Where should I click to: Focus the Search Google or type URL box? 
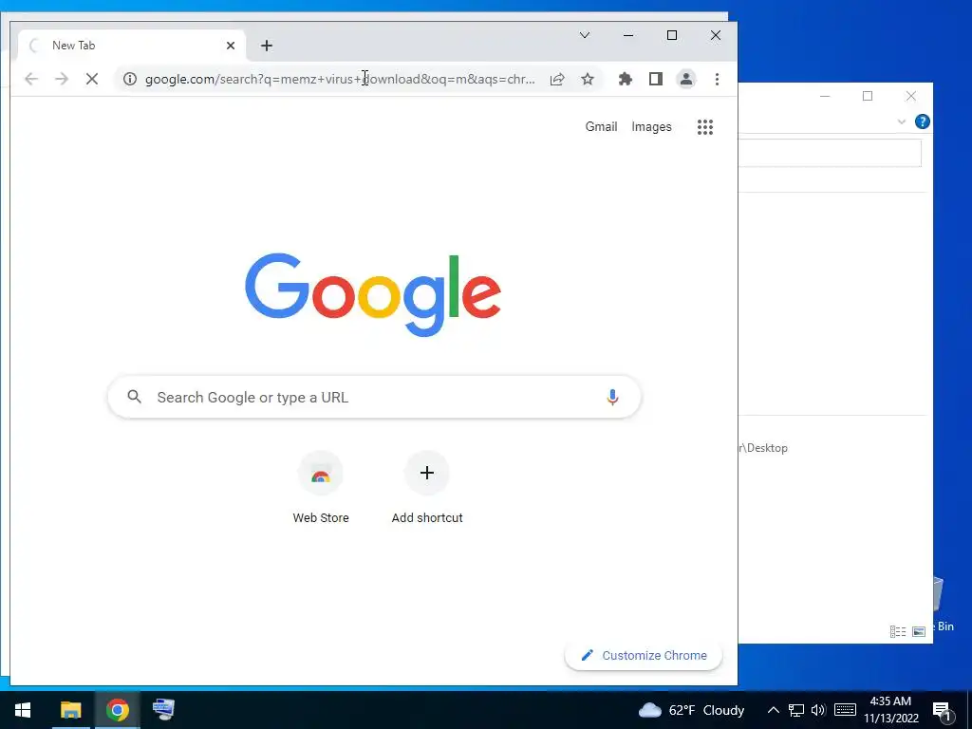click(374, 397)
